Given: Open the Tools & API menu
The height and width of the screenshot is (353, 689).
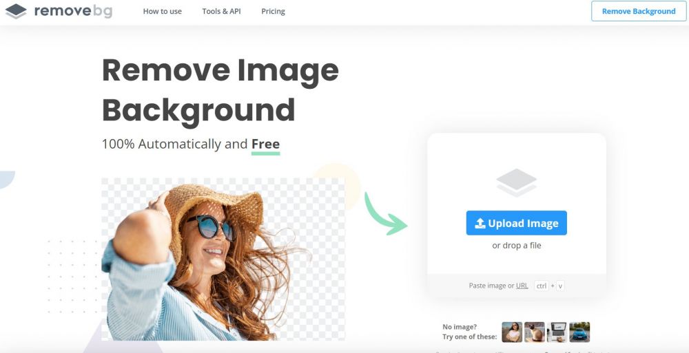Looking at the screenshot, I should [221, 12].
